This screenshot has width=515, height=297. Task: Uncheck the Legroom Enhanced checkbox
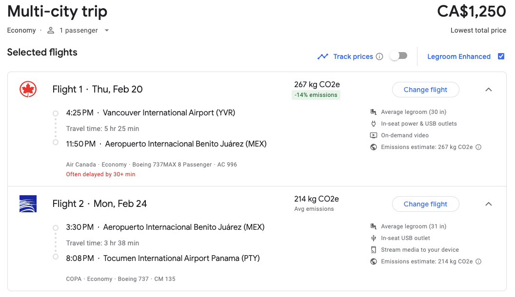tap(501, 56)
